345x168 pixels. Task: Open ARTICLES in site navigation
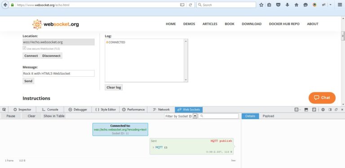210,24
